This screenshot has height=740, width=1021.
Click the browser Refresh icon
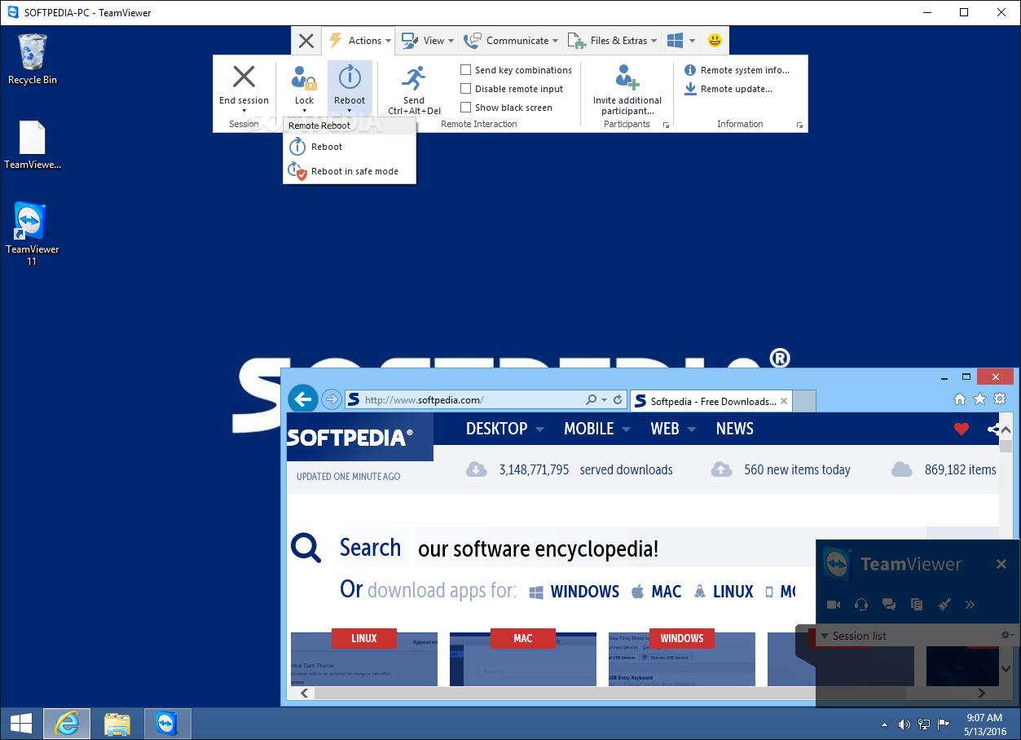pyautogui.click(x=618, y=400)
